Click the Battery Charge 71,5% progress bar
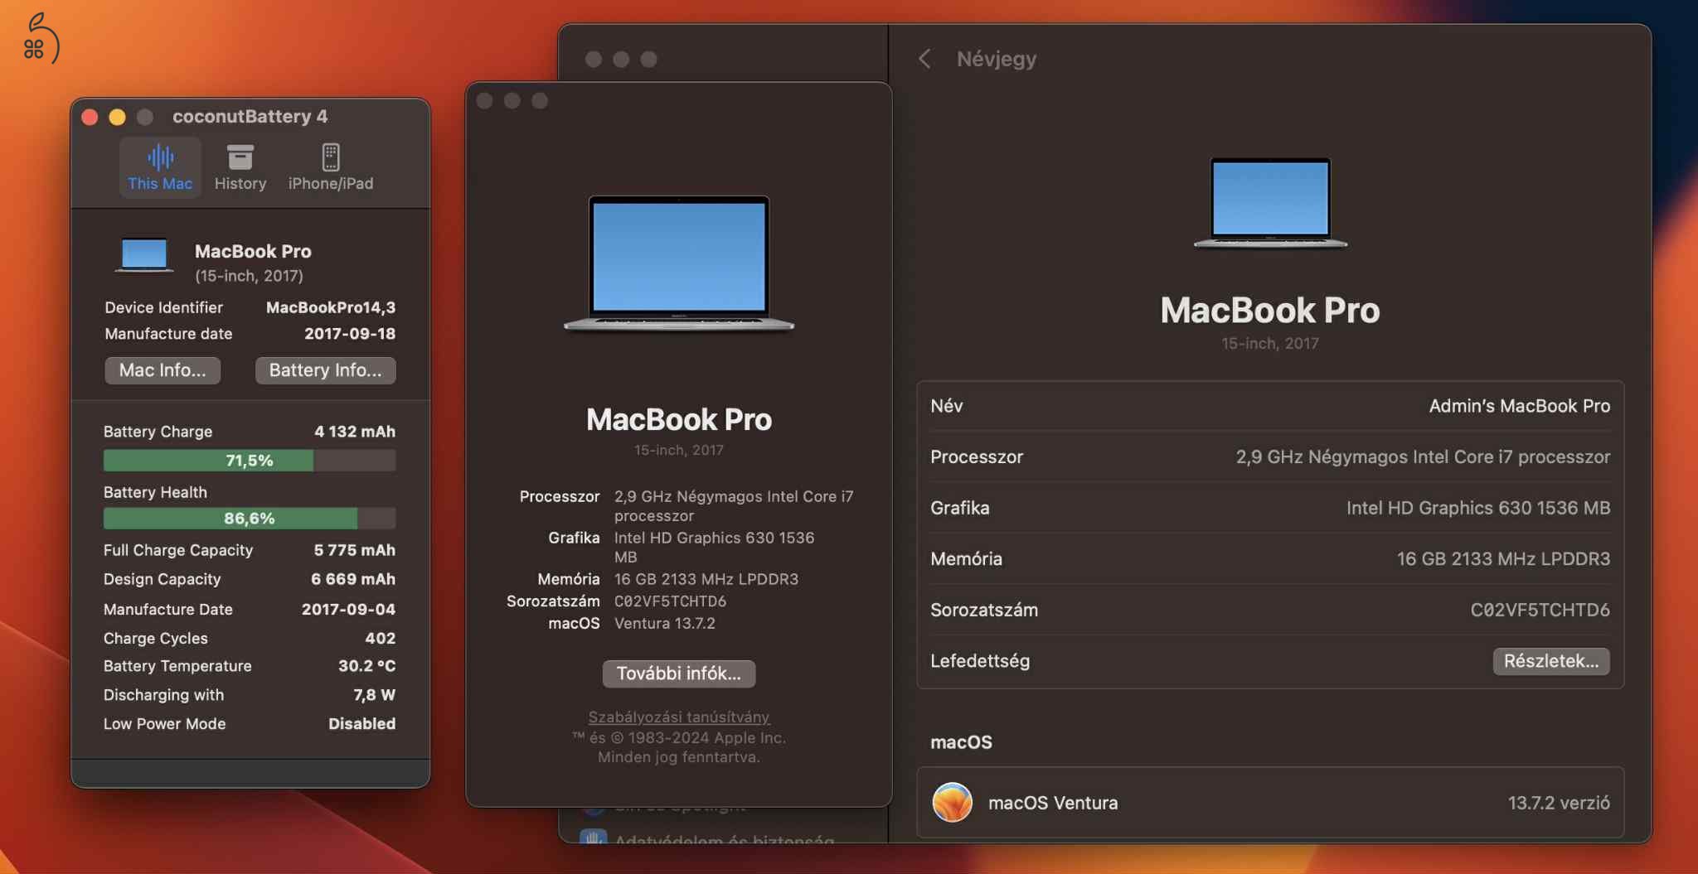 [x=250, y=461]
